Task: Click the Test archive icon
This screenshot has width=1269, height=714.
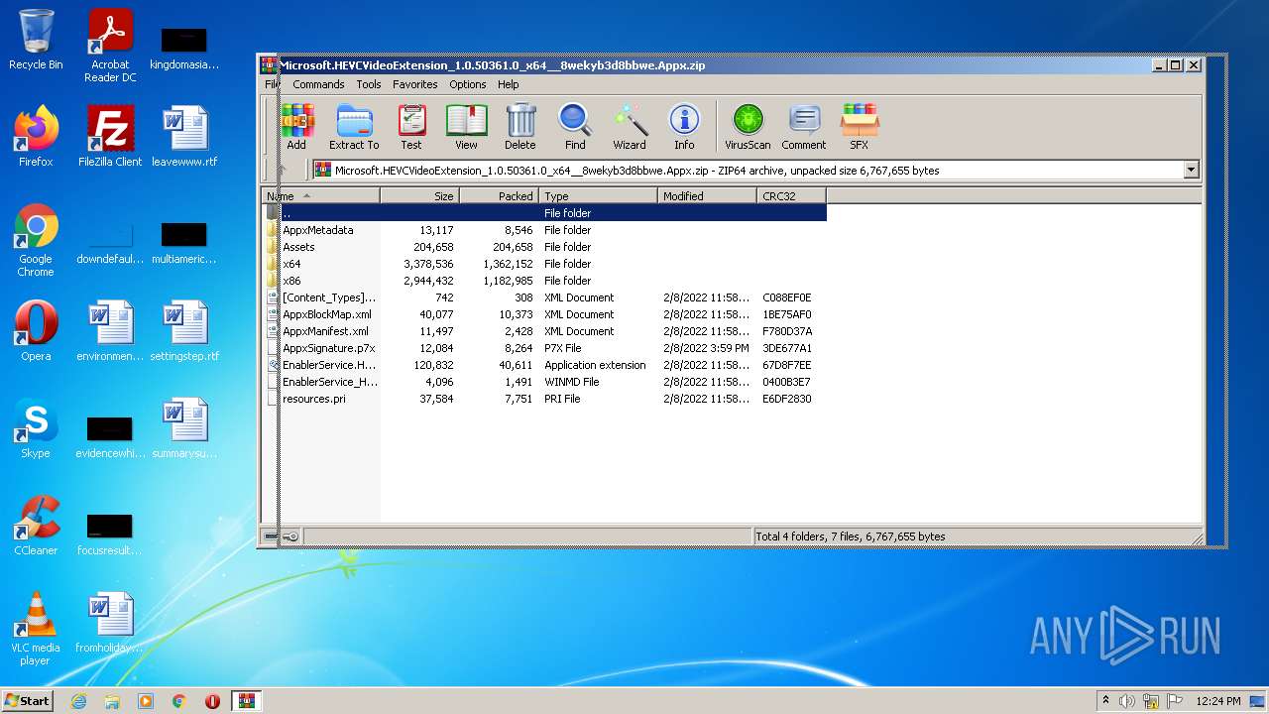Action: coord(411,127)
